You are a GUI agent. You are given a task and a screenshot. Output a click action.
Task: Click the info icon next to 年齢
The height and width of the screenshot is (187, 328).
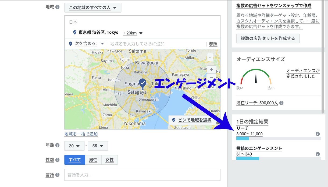57,145
